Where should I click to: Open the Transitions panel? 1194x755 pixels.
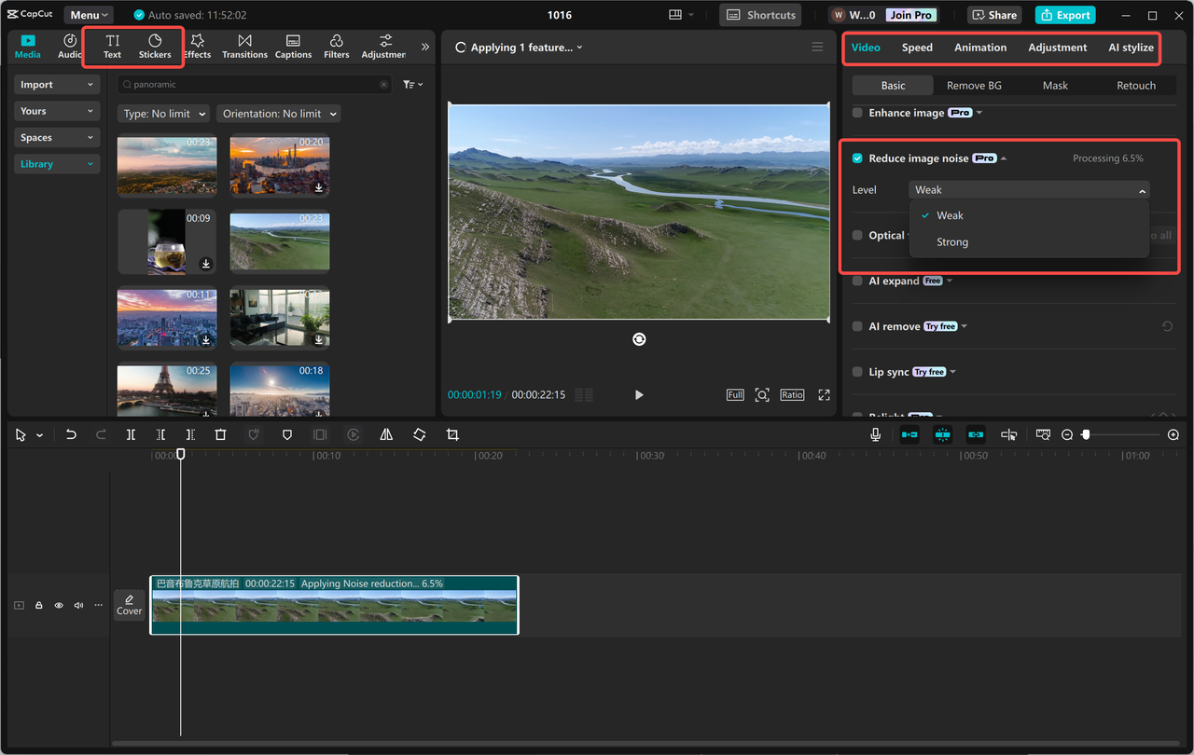coord(244,47)
